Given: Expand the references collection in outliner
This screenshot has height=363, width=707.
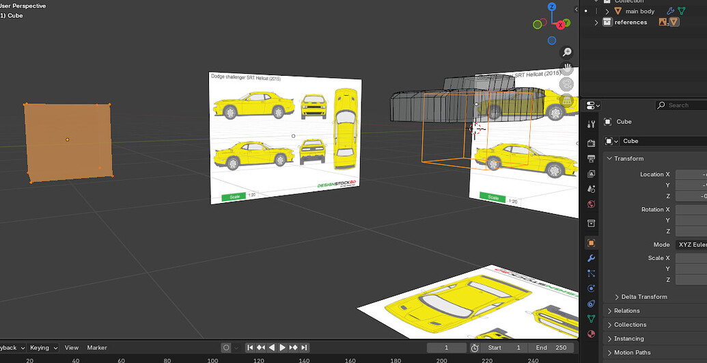Looking at the screenshot, I should tap(596, 22).
